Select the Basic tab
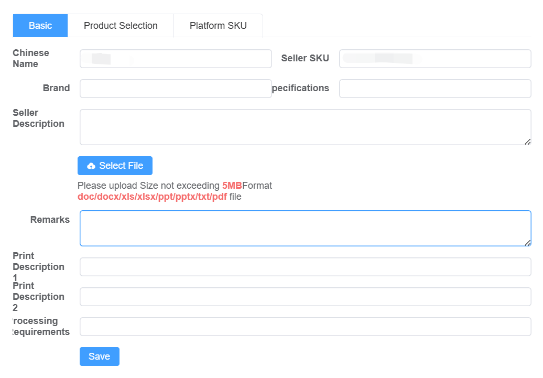543x378 pixels. click(x=40, y=25)
